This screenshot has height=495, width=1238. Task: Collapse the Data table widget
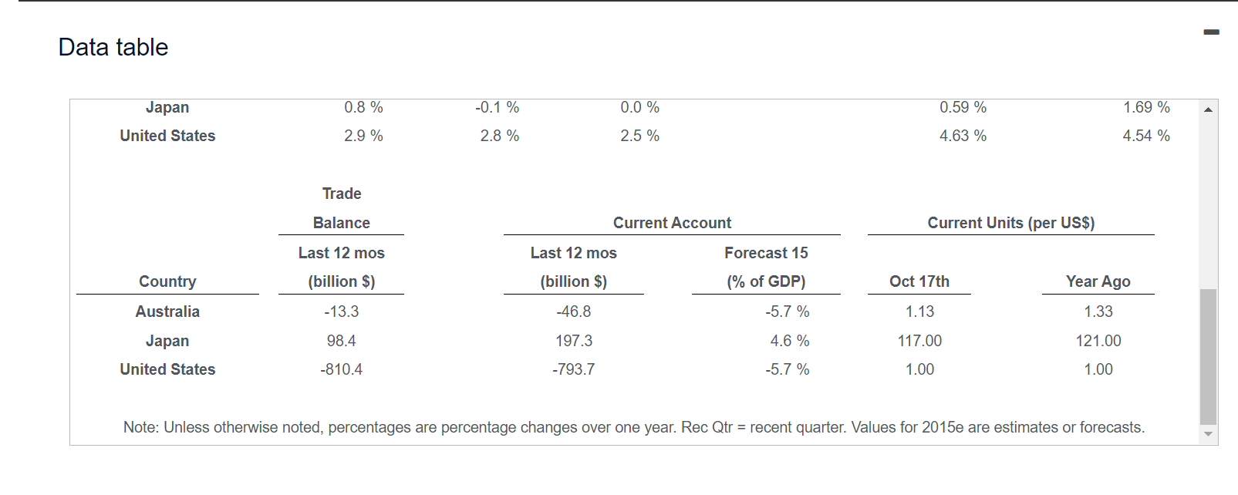tap(1212, 32)
